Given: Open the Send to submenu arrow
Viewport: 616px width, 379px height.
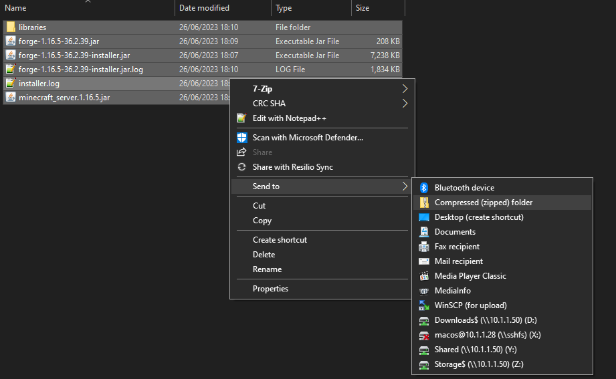Looking at the screenshot, I should pyautogui.click(x=404, y=186).
